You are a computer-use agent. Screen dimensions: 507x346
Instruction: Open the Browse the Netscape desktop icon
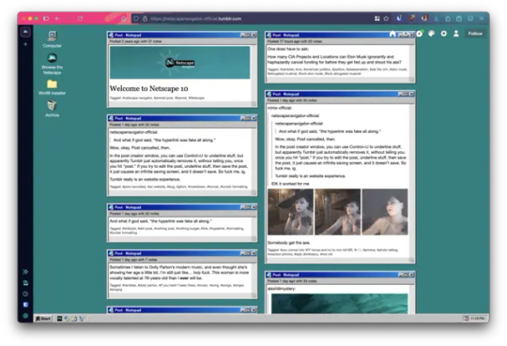click(x=52, y=64)
